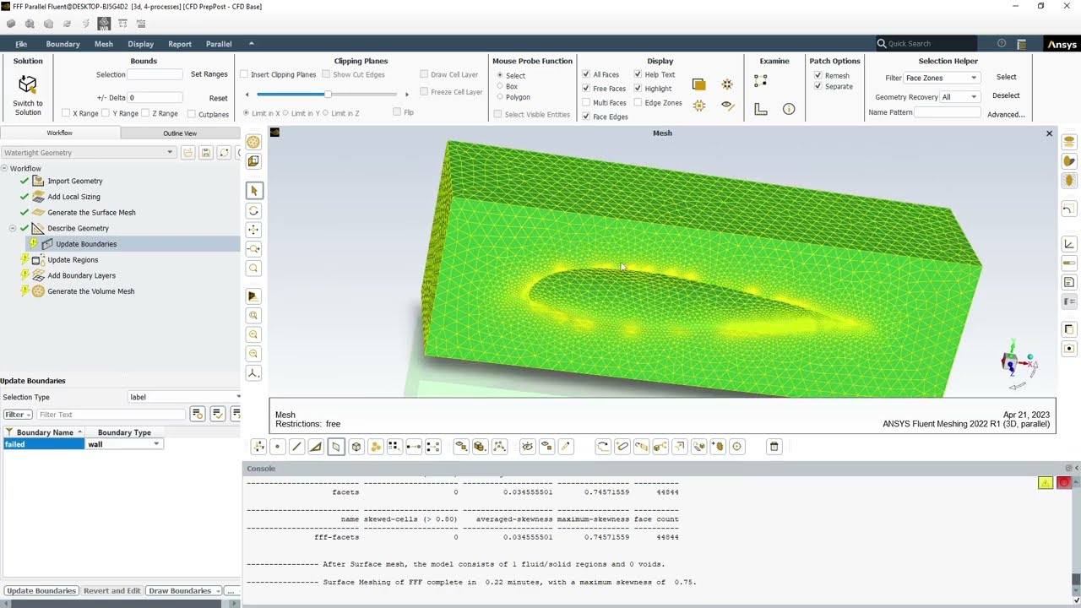
Task: Open the File menu
Action: coord(21,44)
